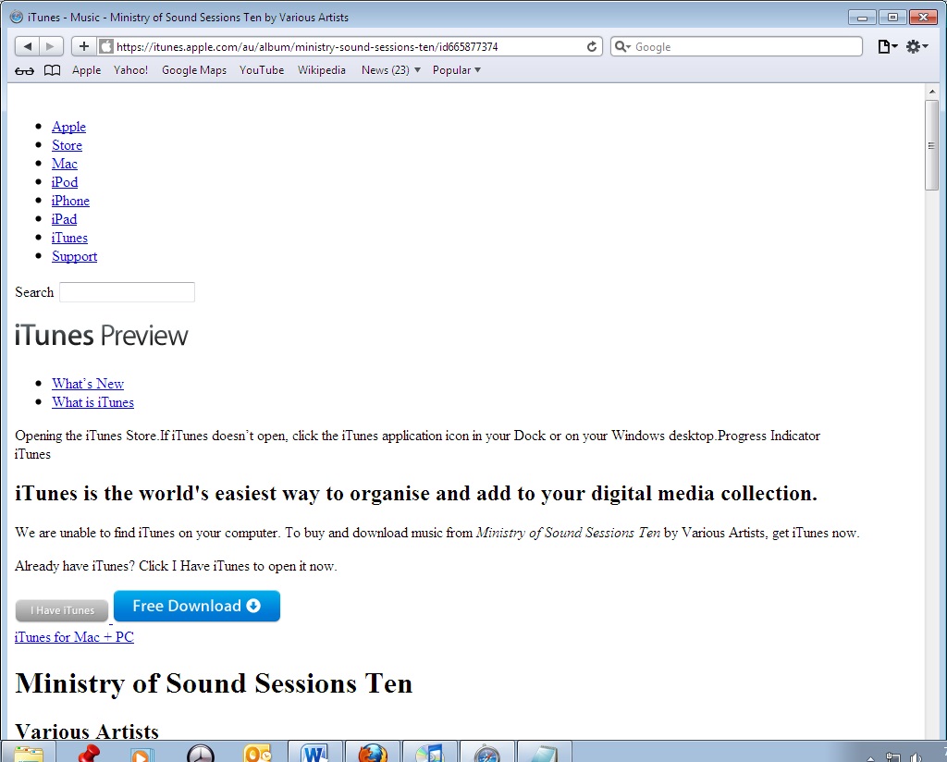Minimize the Safari window
947x762 pixels.
[863, 18]
